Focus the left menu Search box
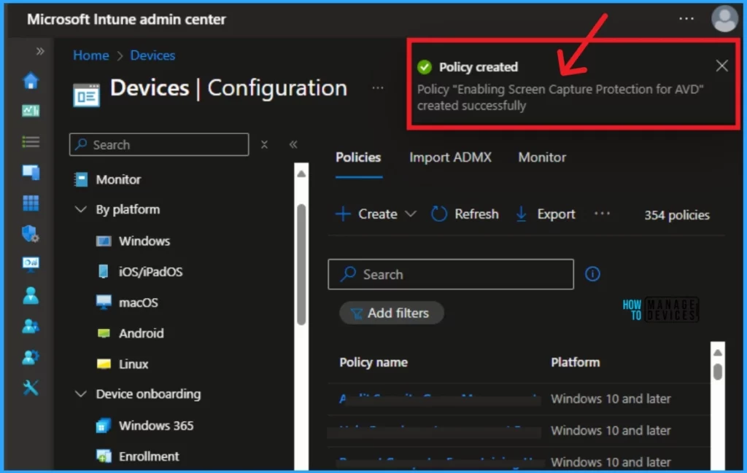The height and width of the screenshot is (473, 747). (159, 144)
